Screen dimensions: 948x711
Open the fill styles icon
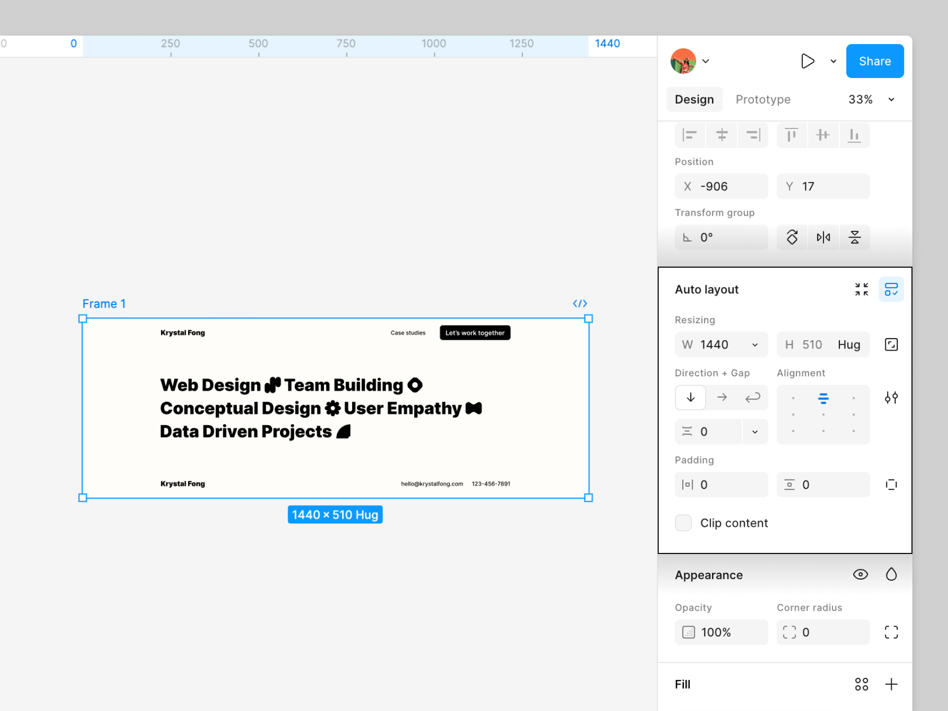tap(861, 684)
